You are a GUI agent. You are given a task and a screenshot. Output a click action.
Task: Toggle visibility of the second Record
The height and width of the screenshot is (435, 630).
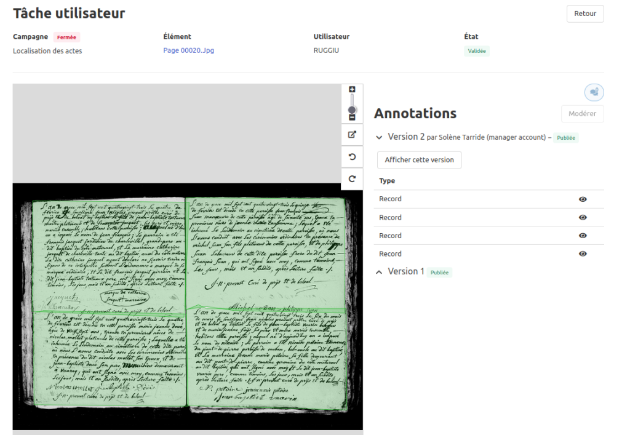tap(583, 218)
